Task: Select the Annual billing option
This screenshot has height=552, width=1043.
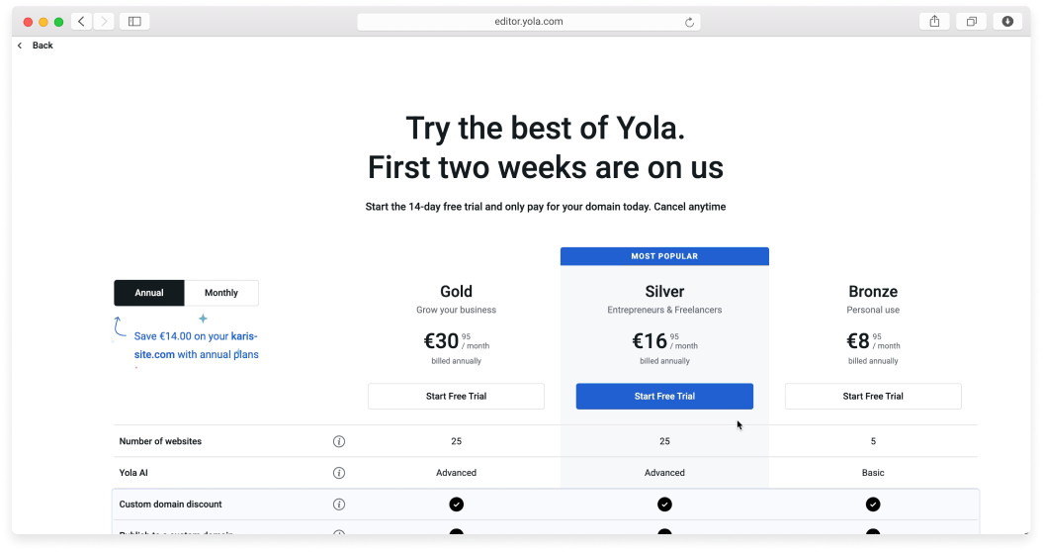Action: click(x=149, y=293)
